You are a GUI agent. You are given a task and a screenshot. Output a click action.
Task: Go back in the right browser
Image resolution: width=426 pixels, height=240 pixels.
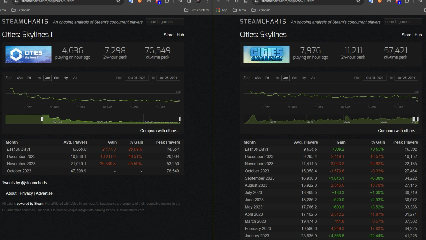pyautogui.click(x=219, y=1)
